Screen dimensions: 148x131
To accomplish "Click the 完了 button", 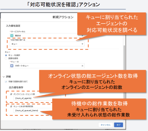I will tap(118, 125).
